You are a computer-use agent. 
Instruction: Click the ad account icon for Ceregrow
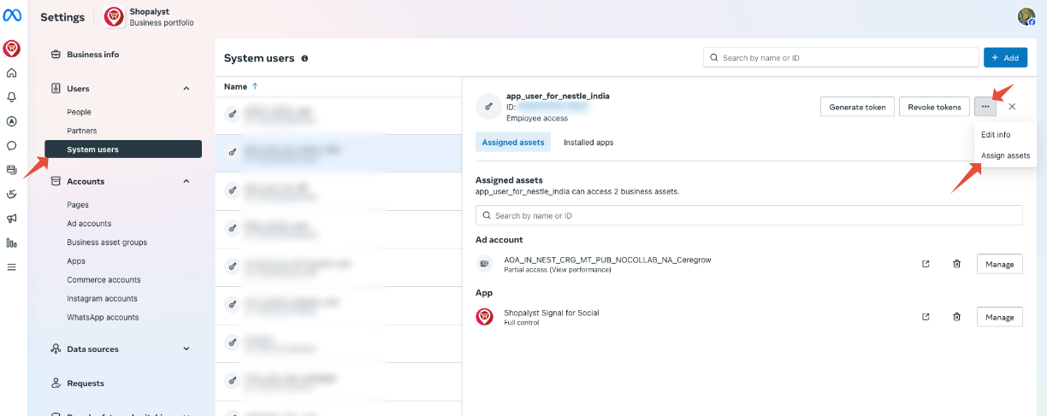485,264
